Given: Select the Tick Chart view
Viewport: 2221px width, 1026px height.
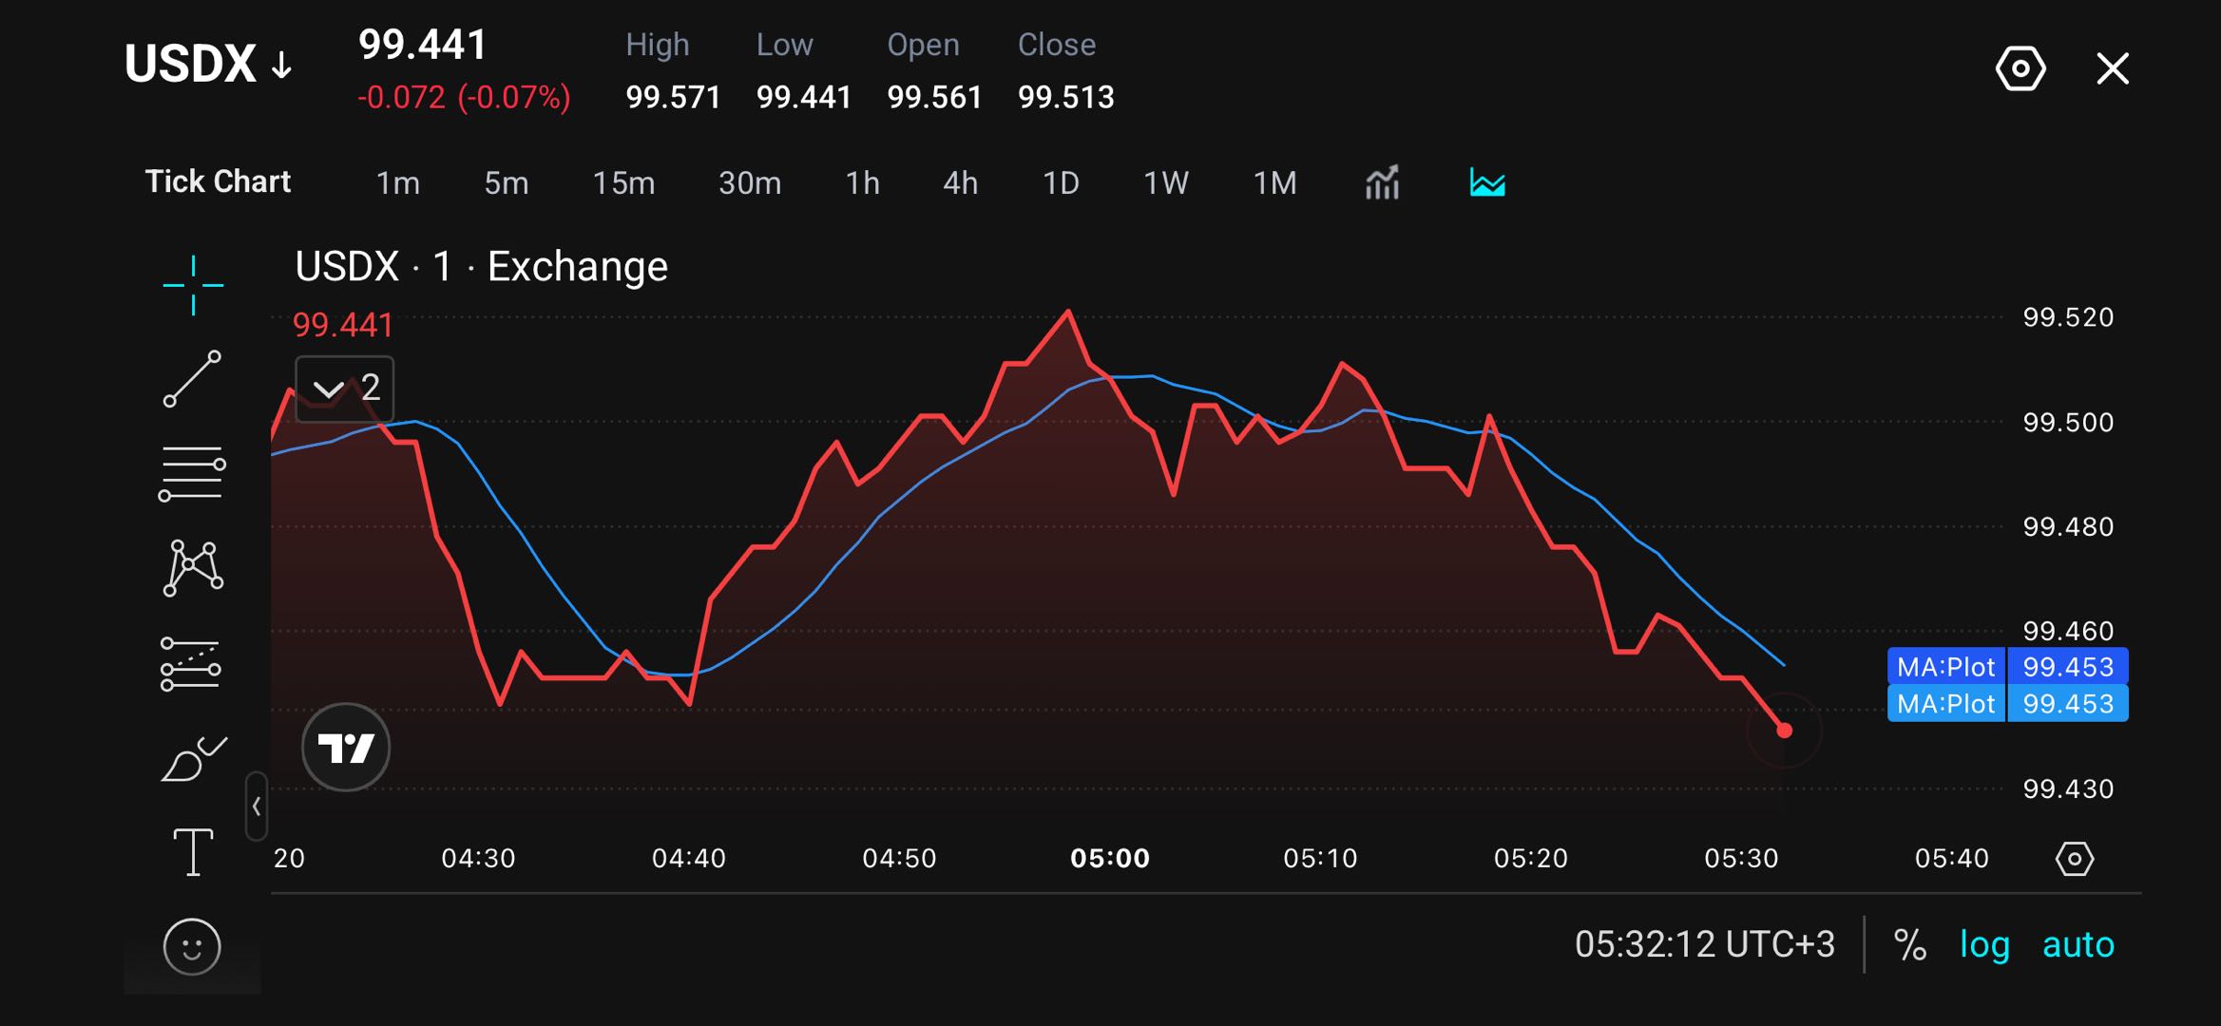Looking at the screenshot, I should pyautogui.click(x=218, y=181).
